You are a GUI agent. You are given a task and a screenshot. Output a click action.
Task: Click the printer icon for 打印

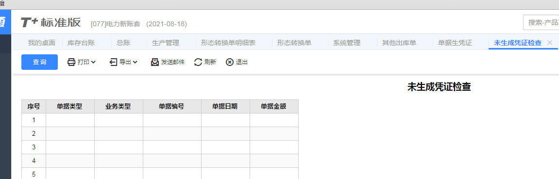[71, 62]
